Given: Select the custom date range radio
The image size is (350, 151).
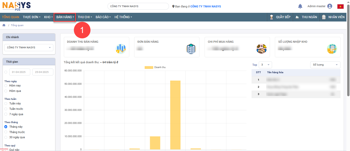Looking at the screenshot, I should pyautogui.click(x=6, y=72).
